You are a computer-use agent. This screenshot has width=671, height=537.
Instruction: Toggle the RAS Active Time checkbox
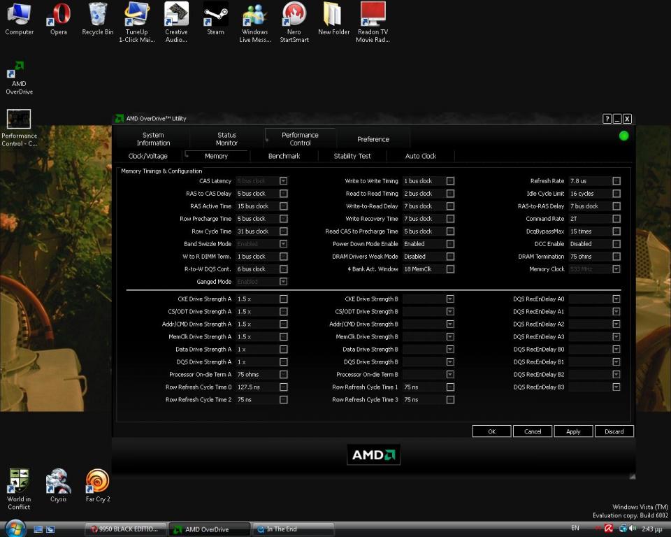click(x=283, y=206)
